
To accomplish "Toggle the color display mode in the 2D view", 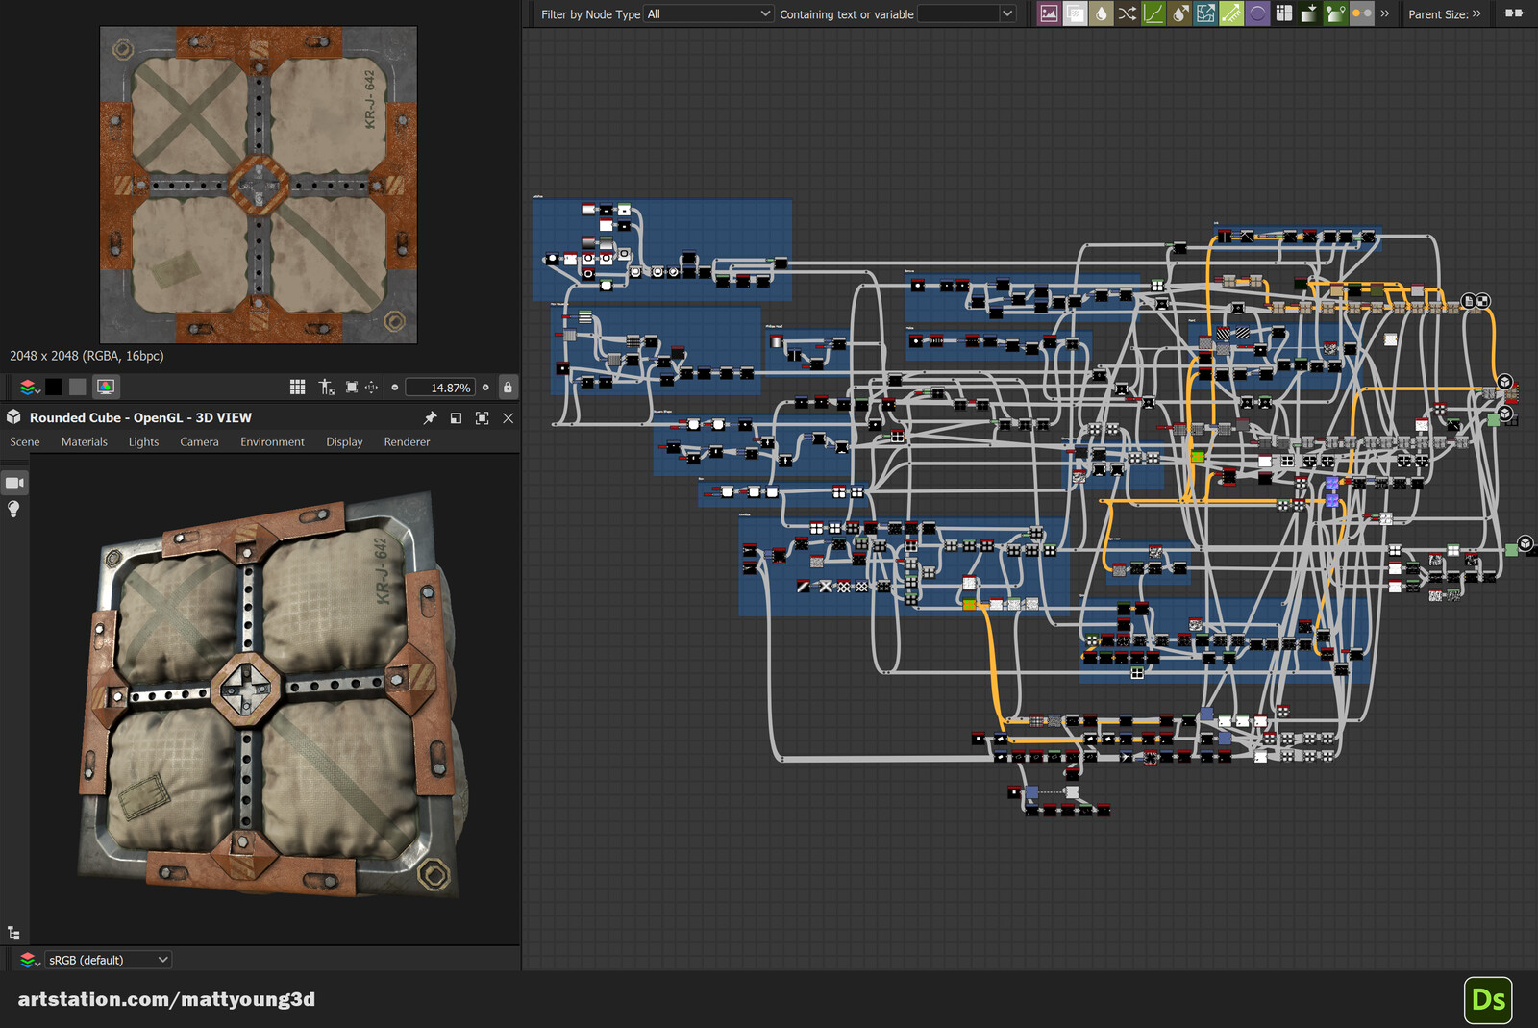I will click(x=106, y=387).
